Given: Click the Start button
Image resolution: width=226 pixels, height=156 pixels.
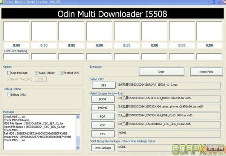Looking at the screenshot, I should 162,71.
